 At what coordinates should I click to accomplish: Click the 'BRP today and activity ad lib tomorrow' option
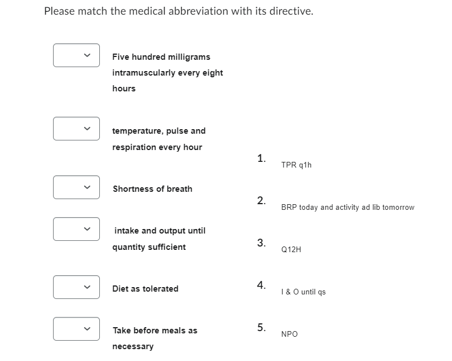click(348, 208)
